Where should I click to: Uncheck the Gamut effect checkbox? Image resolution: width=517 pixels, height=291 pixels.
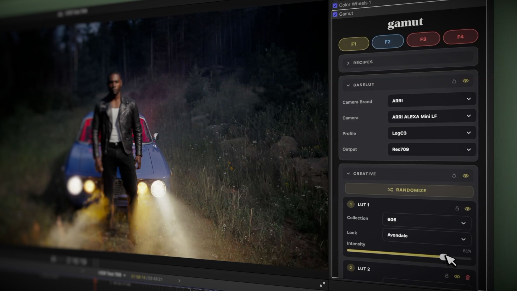pos(335,15)
